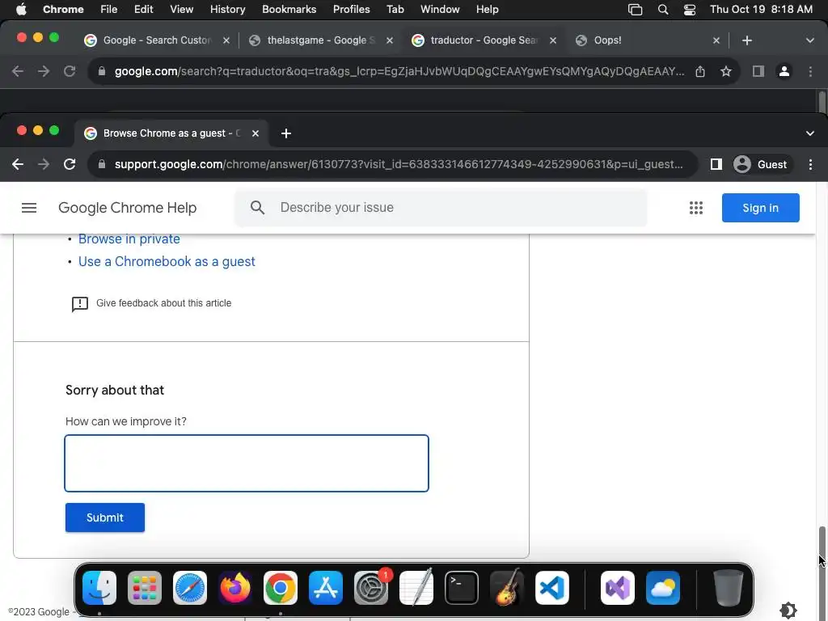
Task: Click the Sign in button
Action: coord(760,208)
